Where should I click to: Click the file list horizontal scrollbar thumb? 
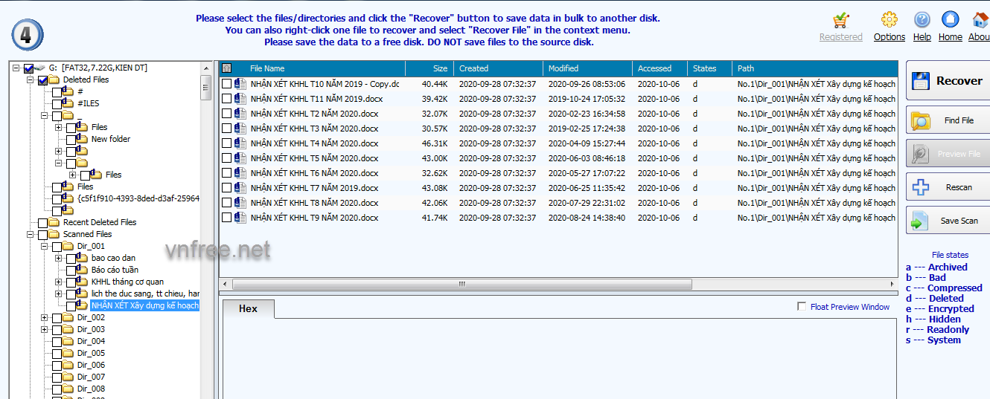pyautogui.click(x=460, y=284)
